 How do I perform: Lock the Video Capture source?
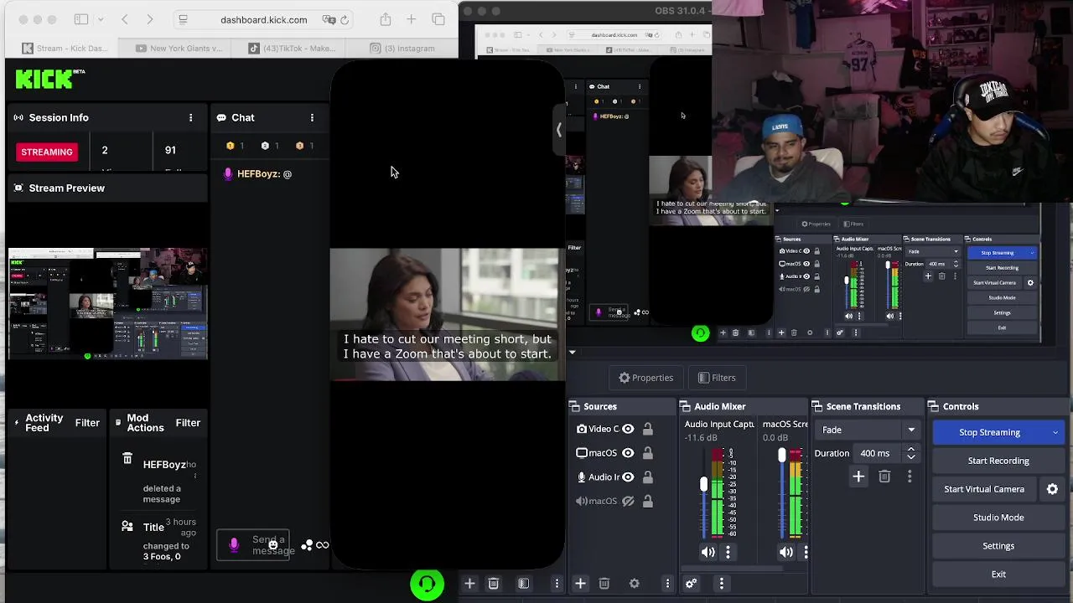pyautogui.click(x=647, y=429)
